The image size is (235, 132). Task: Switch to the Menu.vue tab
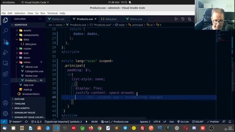pos(136,19)
